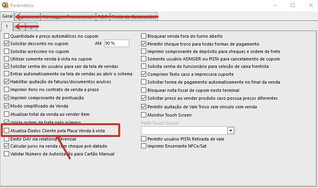
Task: Enable Bloquear venda fora do turno aberto
Action: (x=143, y=36)
